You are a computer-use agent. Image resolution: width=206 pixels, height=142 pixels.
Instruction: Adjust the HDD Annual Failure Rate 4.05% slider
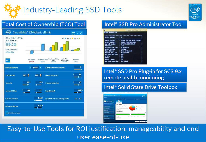coord(38,108)
